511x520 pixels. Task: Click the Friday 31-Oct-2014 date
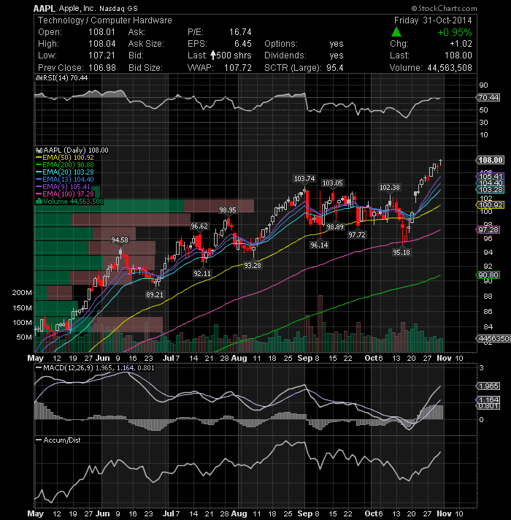pyautogui.click(x=433, y=20)
